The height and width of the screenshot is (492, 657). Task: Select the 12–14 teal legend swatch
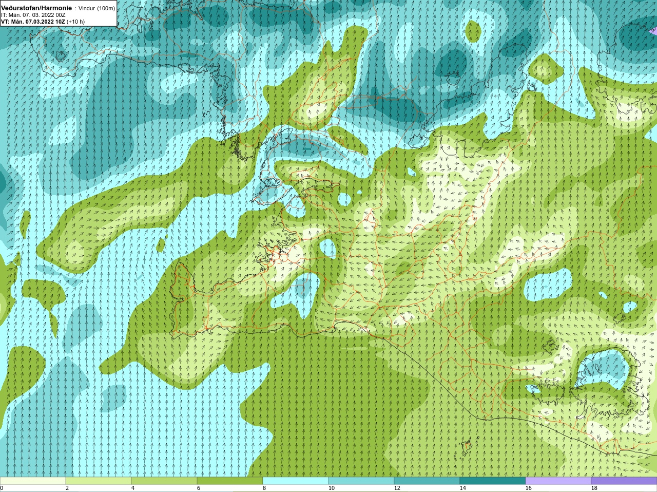427,481
